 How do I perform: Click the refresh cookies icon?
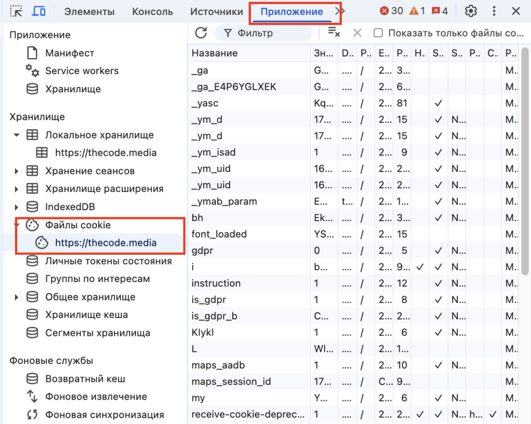201,33
